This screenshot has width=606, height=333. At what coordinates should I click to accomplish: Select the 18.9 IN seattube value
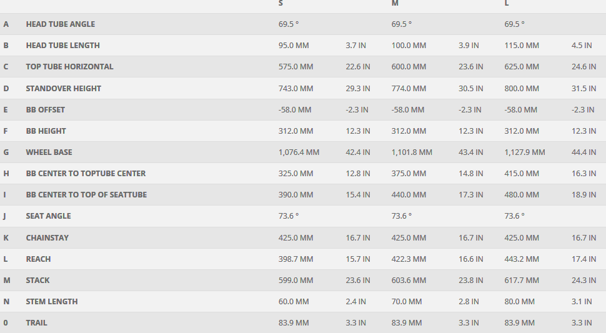click(584, 195)
